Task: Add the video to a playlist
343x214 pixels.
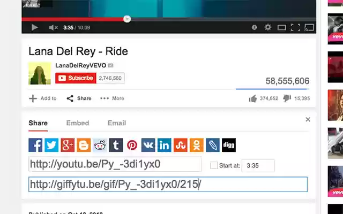Action: 42,98
